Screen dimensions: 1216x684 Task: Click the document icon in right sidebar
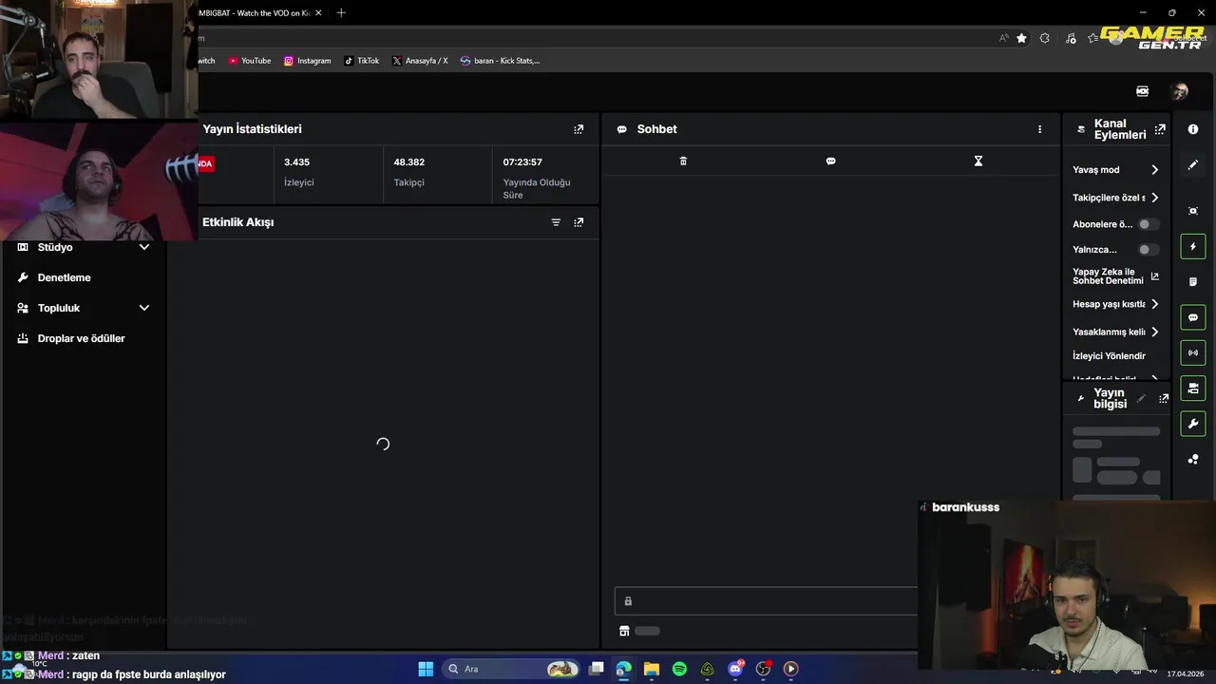click(x=1193, y=282)
